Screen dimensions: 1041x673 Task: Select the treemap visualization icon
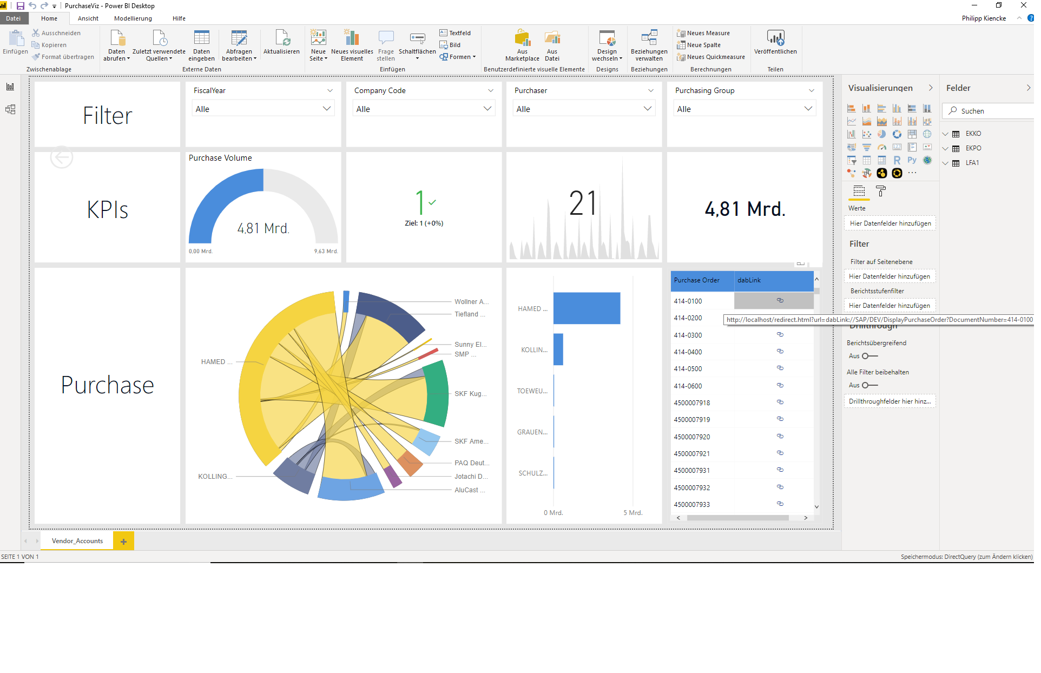(912, 134)
